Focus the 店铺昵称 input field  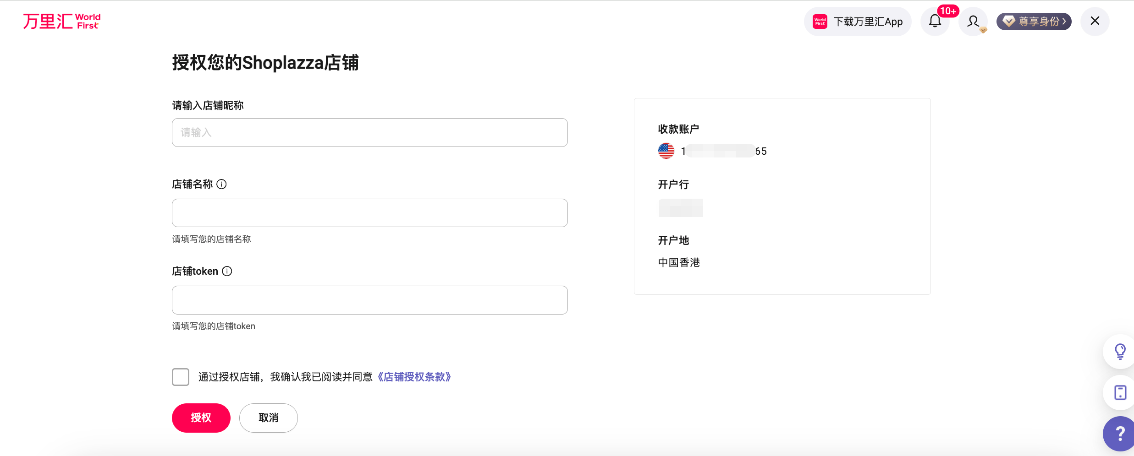(x=369, y=133)
